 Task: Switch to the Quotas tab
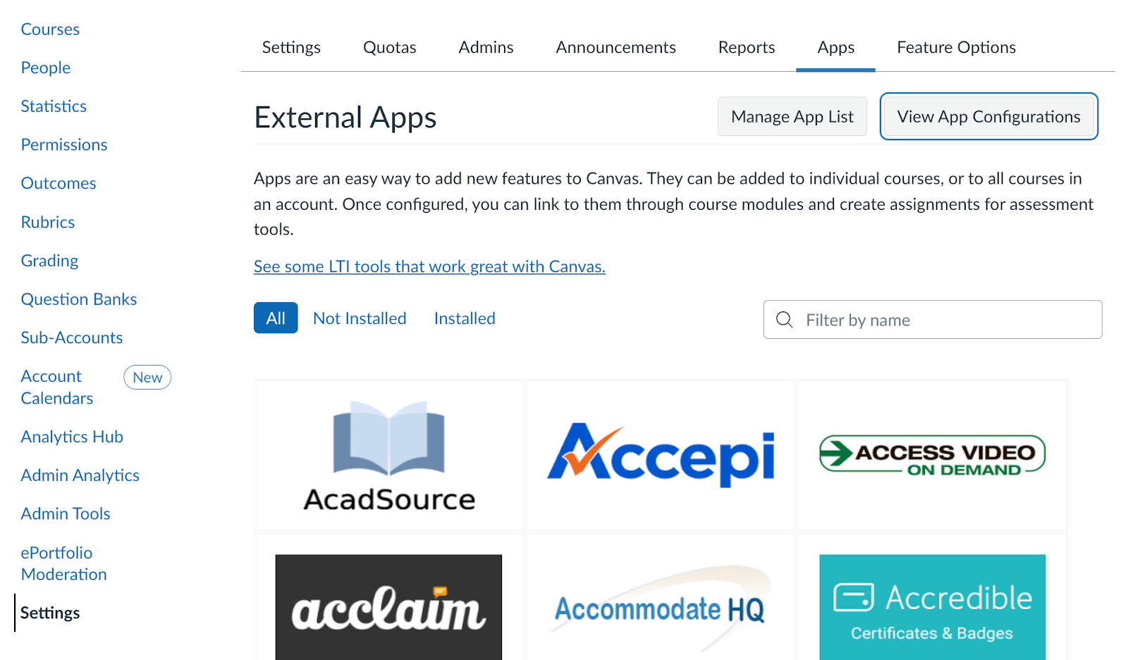pyautogui.click(x=389, y=47)
